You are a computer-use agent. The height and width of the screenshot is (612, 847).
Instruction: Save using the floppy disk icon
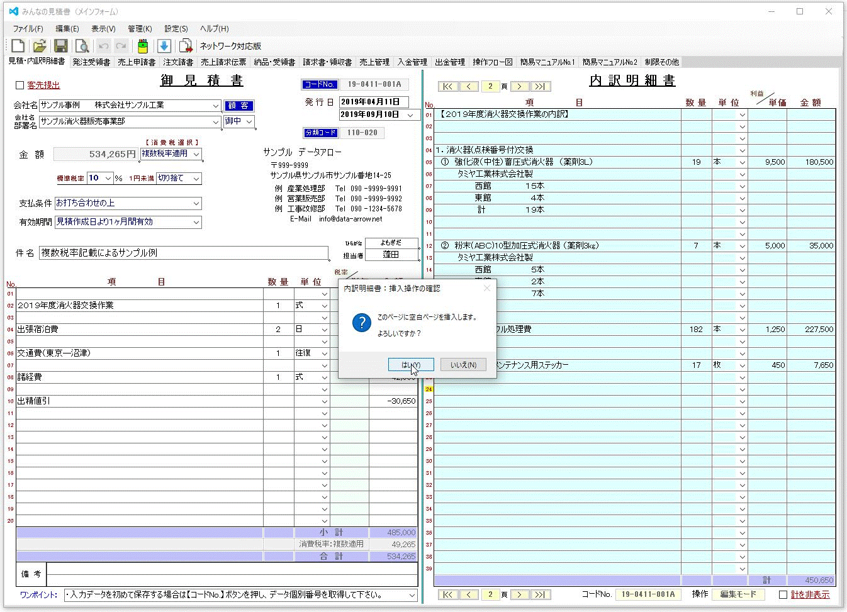60,45
